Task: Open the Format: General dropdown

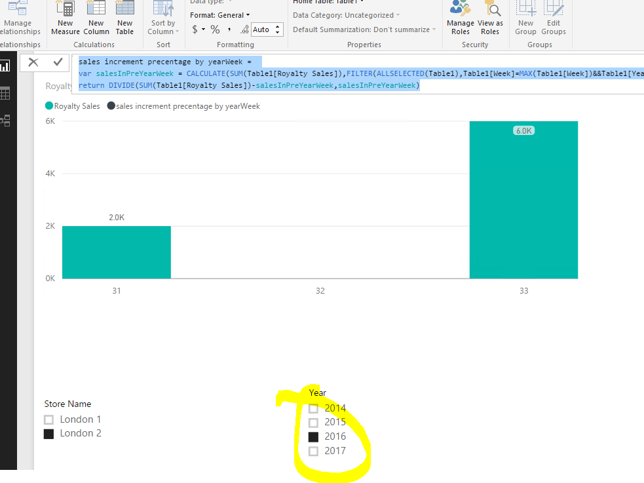Action: click(x=219, y=15)
